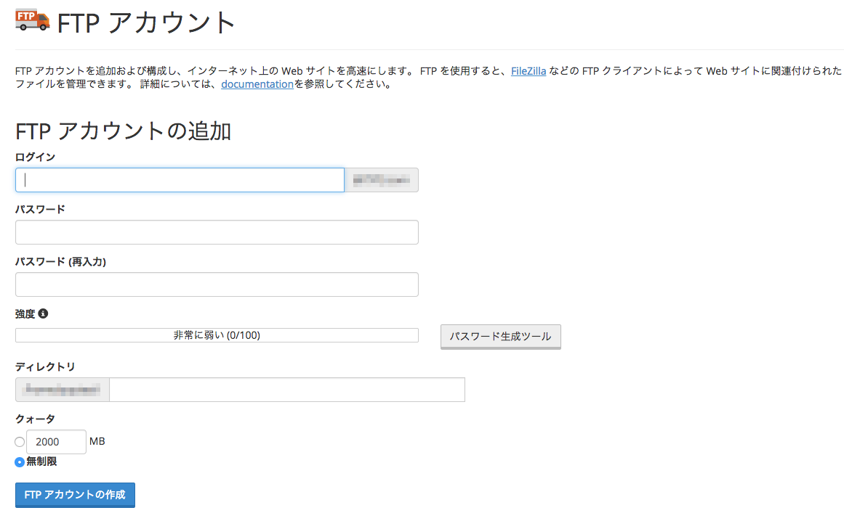Select the 2000 MB quota radio button
Screen dimensions: 860x521
click(x=20, y=441)
